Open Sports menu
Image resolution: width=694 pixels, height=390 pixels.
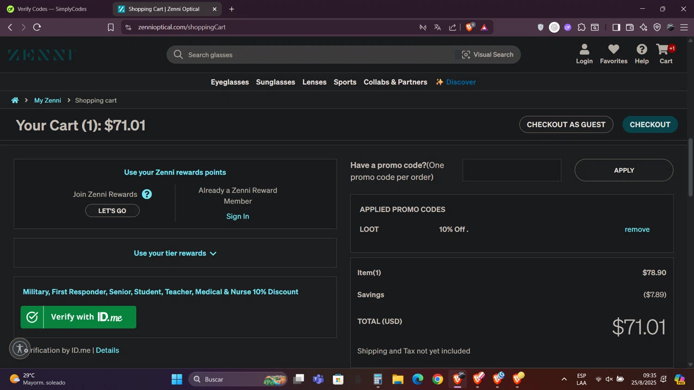[x=345, y=82]
